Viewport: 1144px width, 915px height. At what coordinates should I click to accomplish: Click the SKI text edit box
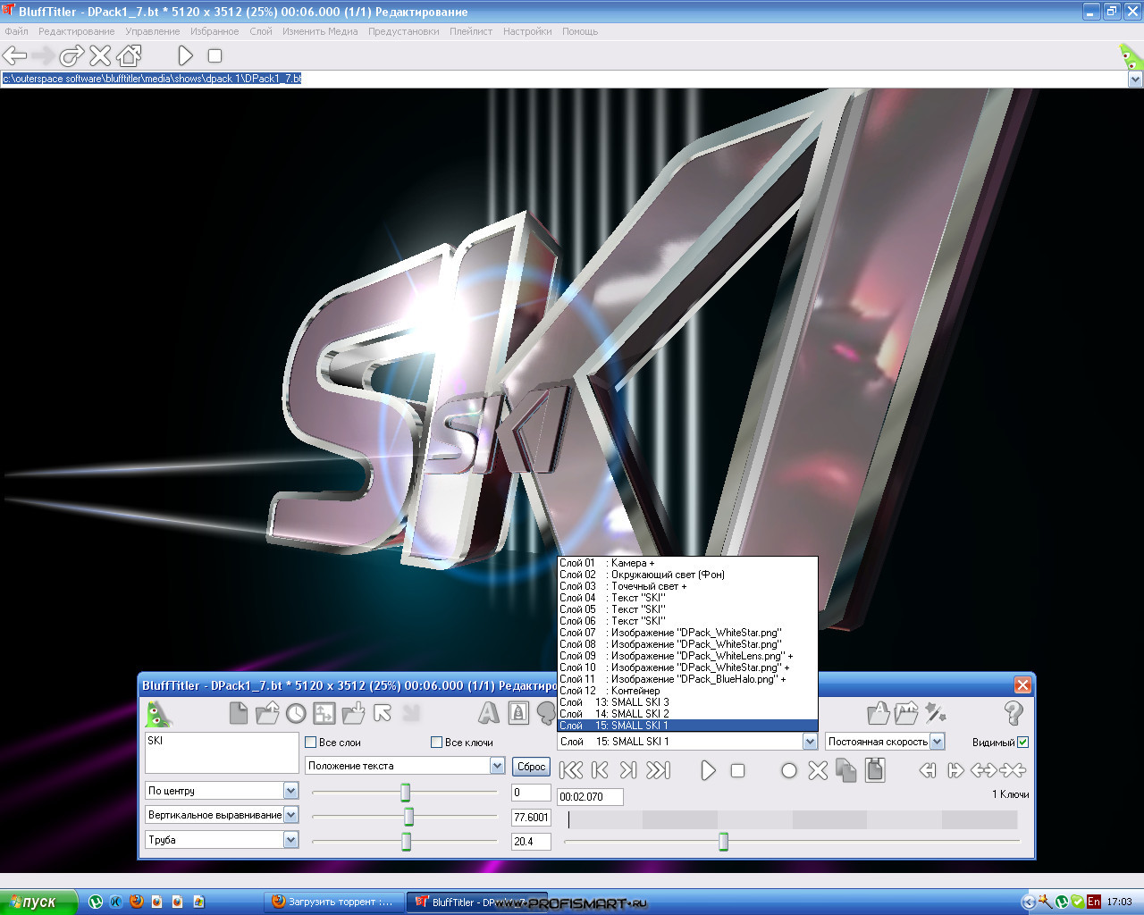point(222,753)
